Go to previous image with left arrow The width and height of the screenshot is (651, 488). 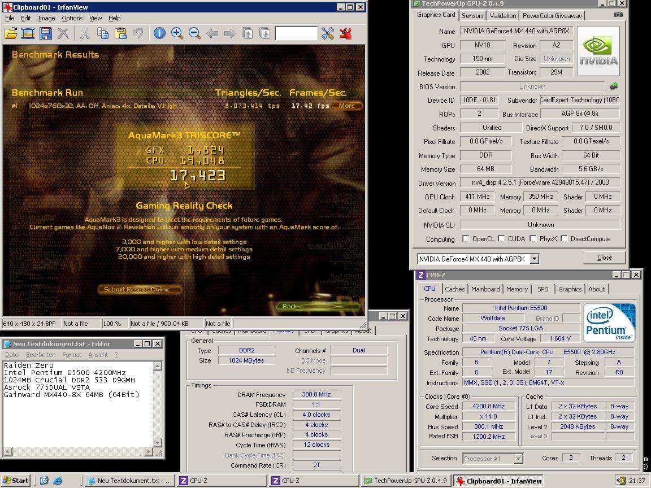click(212, 33)
